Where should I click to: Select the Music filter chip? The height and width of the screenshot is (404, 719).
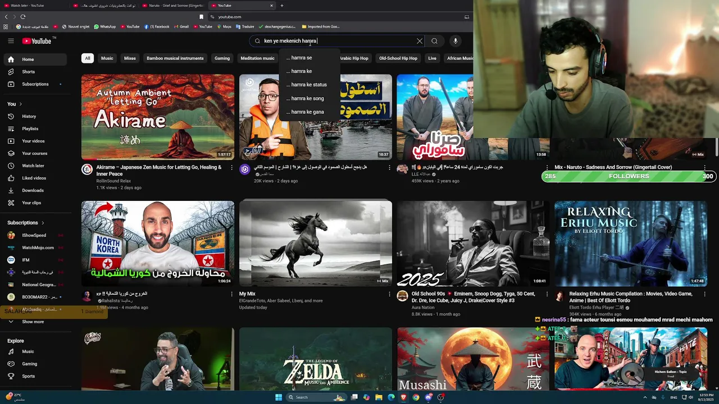click(x=107, y=58)
